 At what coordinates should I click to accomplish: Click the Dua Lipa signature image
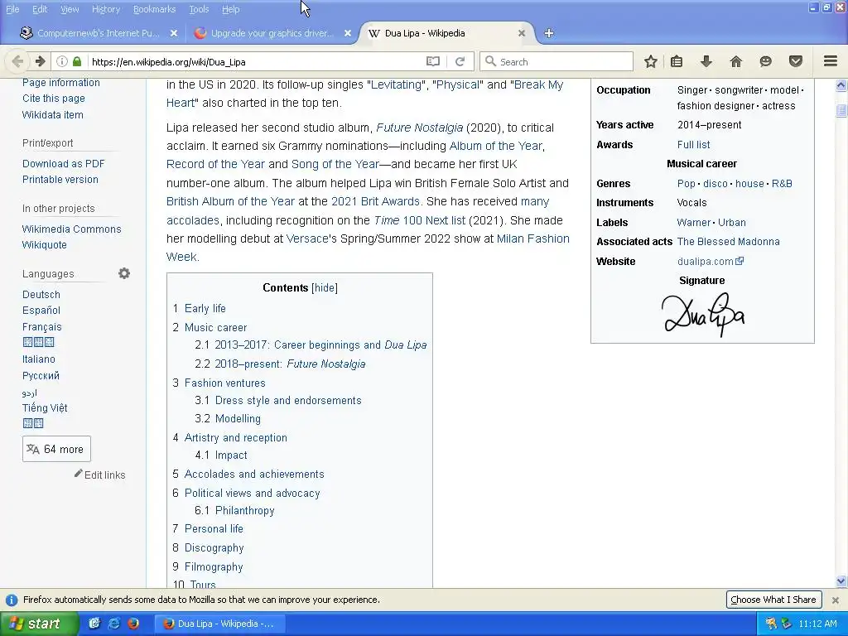[x=702, y=314]
